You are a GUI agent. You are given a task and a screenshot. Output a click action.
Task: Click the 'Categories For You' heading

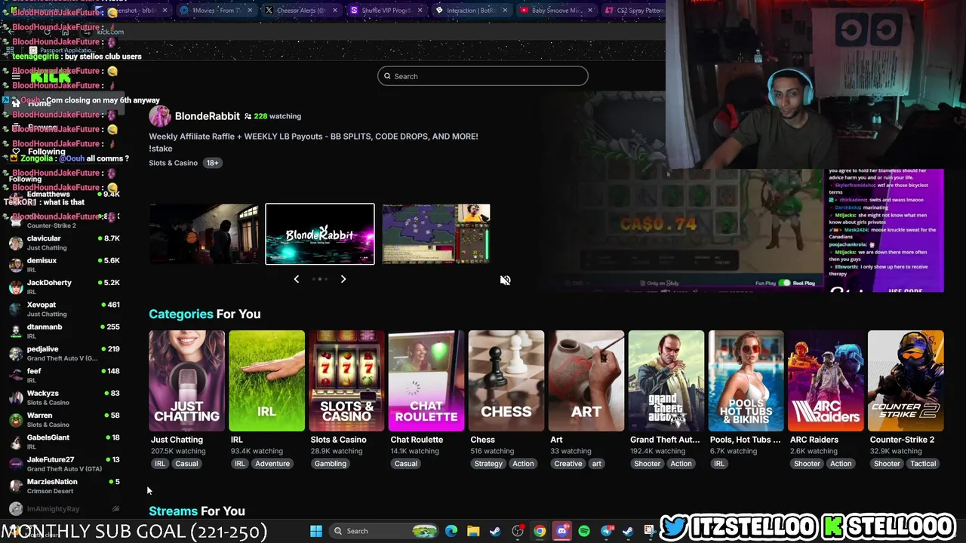click(205, 314)
